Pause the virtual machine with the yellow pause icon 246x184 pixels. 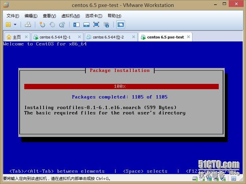(8, 25)
